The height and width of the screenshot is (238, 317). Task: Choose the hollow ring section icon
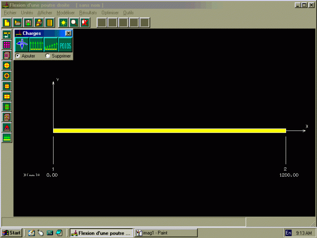[x=7, y=76]
